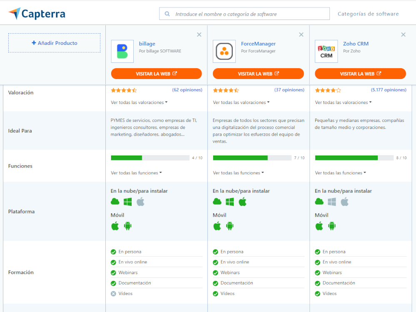Click ForceManager Windows platform icon
This screenshot has height=312, width=416.
[x=230, y=202]
